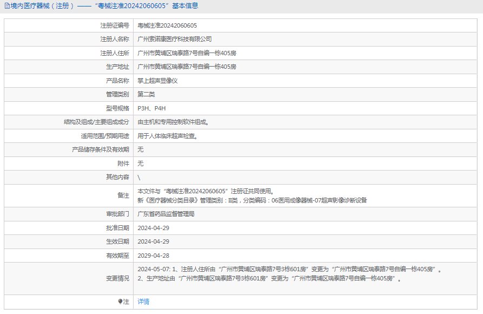
Task: Click the 生效日期 value 2024-04-29
Action: point(153,241)
